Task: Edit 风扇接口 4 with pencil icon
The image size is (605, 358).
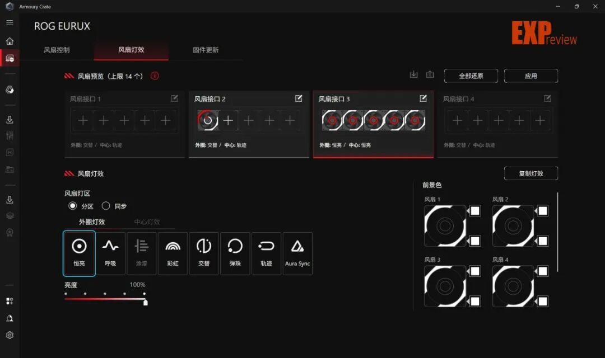Action: pos(547,98)
